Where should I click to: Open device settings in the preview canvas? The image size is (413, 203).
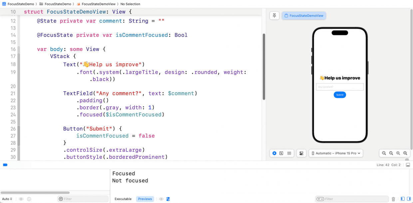tap(301, 153)
